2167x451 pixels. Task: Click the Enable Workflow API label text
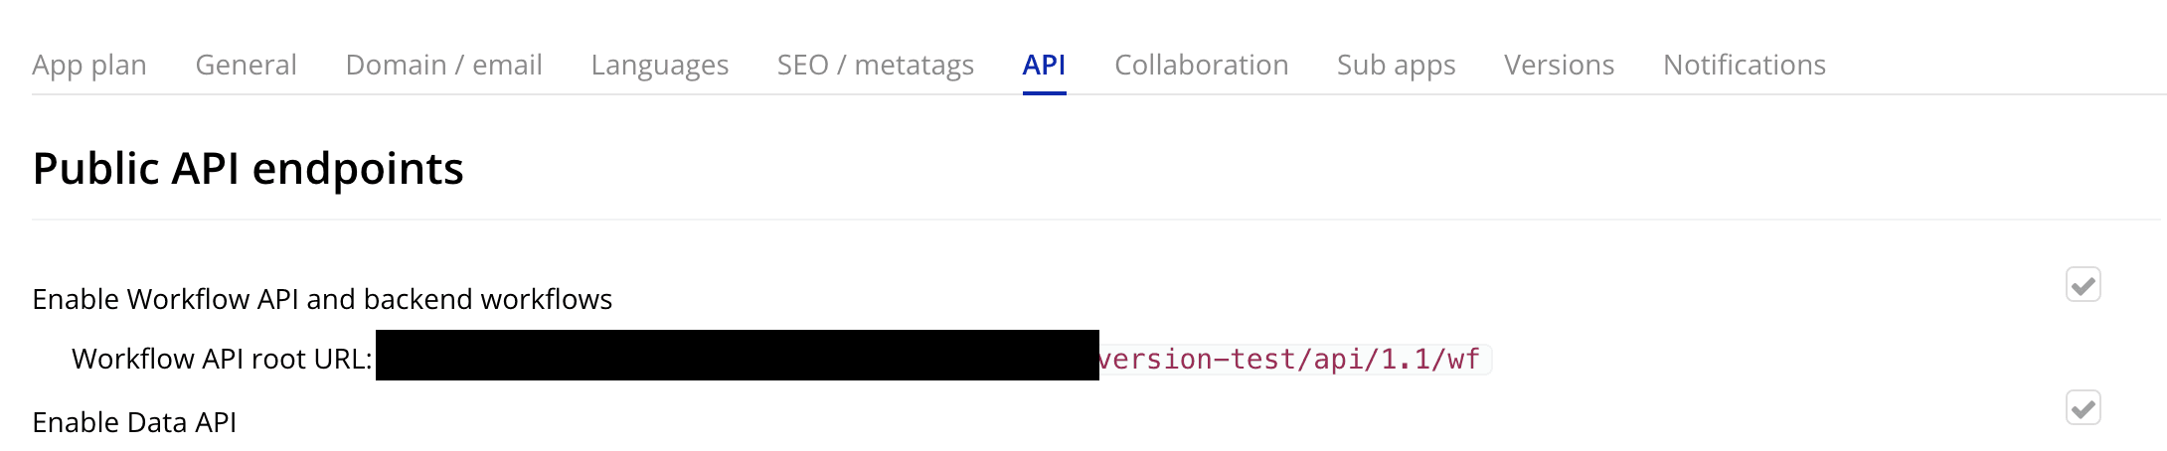click(x=322, y=299)
